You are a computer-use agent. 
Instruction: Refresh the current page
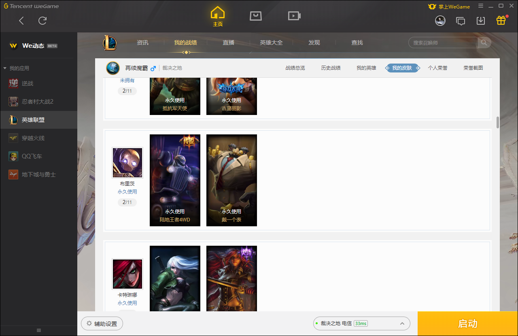tap(42, 21)
